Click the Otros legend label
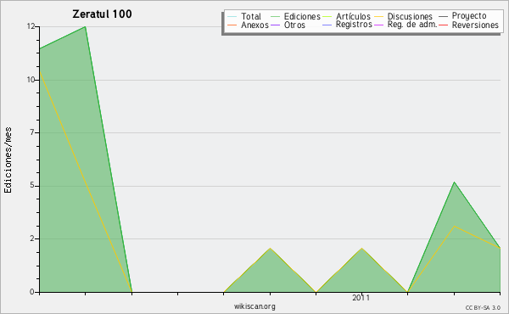This screenshot has height=314, width=509. click(x=294, y=25)
